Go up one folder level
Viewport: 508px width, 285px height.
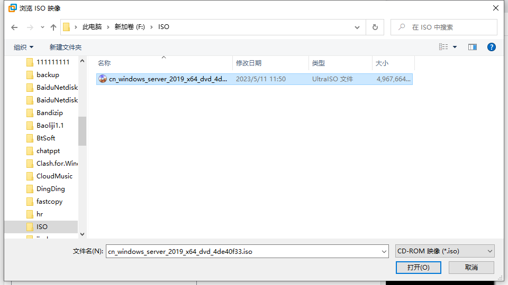(53, 27)
